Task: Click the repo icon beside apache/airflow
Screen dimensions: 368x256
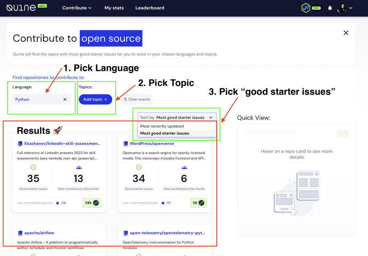Action: [x=20, y=233]
